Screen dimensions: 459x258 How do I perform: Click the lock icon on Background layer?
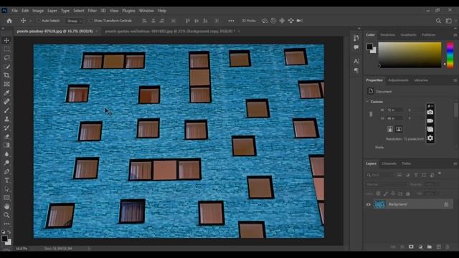click(x=446, y=204)
